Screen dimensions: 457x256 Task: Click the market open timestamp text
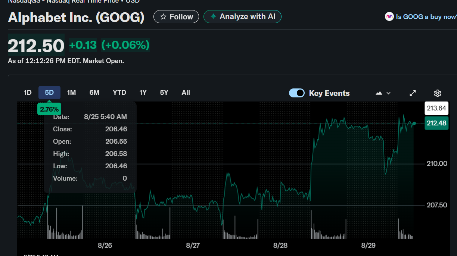(x=66, y=61)
